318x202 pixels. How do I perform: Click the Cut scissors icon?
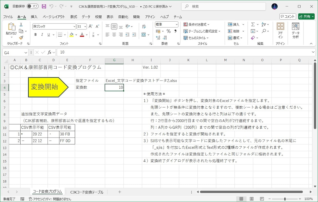click(x=21, y=25)
